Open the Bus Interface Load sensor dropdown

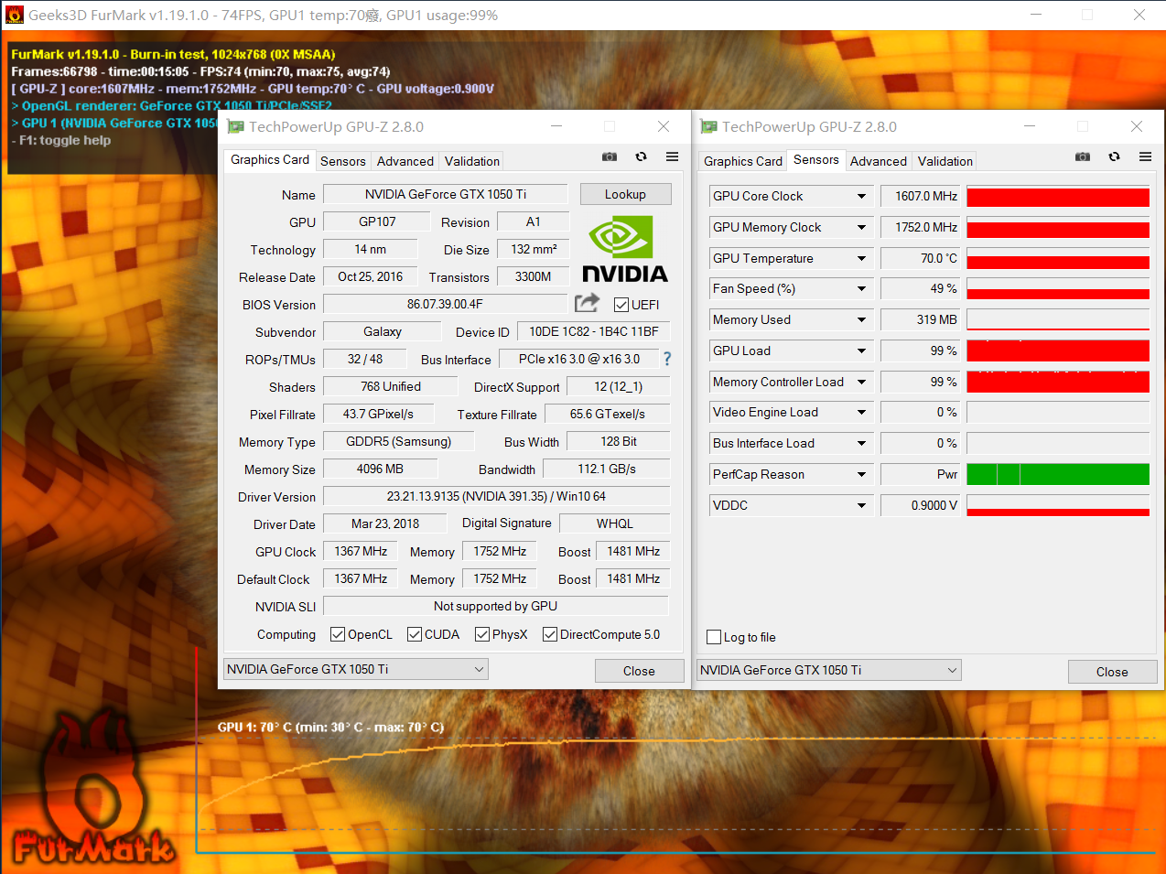click(x=861, y=443)
